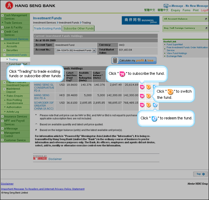Viewport: 209px width, 200px height.
Task: Click Investment Services breadcrumb link
Action: 45,23
